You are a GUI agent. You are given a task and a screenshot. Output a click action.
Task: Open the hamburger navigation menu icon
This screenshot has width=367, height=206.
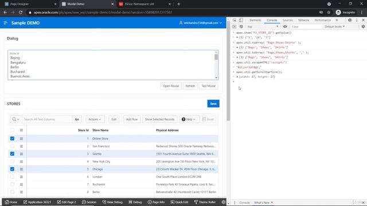pos(5,23)
